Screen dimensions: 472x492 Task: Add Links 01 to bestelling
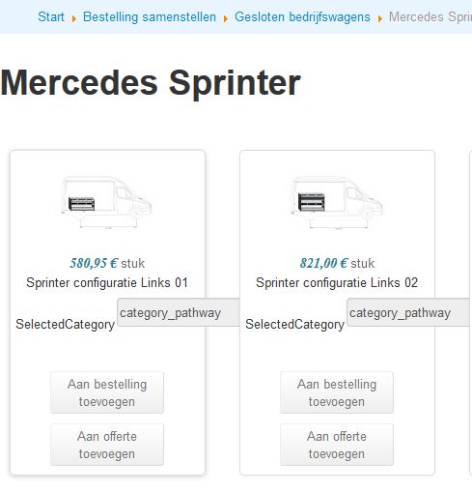coord(107,392)
